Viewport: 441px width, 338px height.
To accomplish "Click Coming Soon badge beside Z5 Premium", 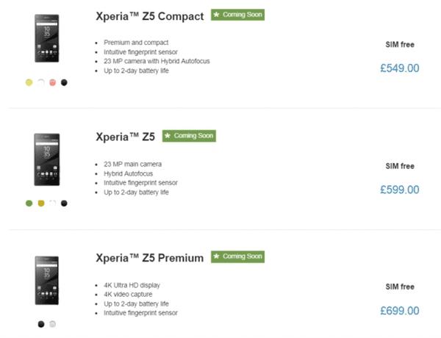I will 237,256.
